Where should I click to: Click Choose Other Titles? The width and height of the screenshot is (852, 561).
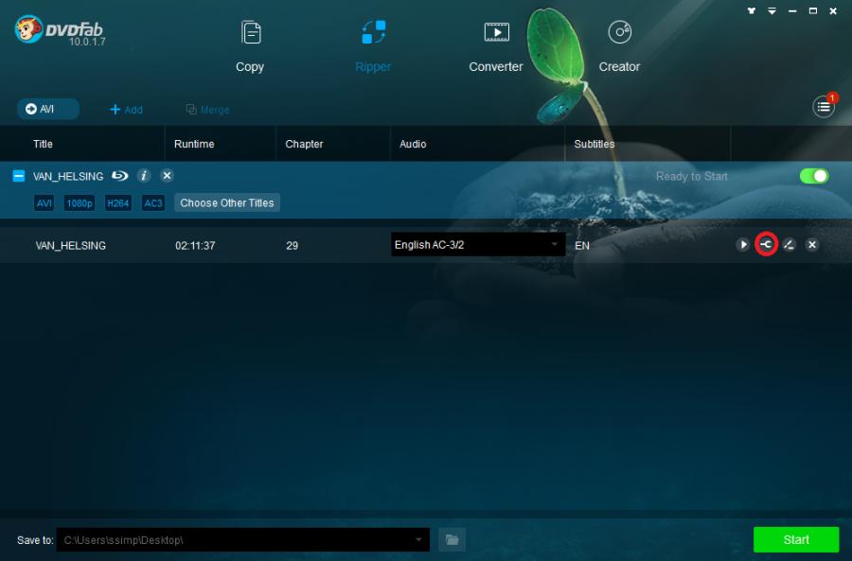coord(227,202)
